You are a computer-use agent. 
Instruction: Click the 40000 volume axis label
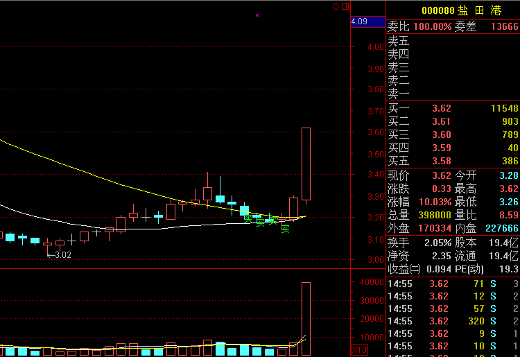[x=372, y=282]
